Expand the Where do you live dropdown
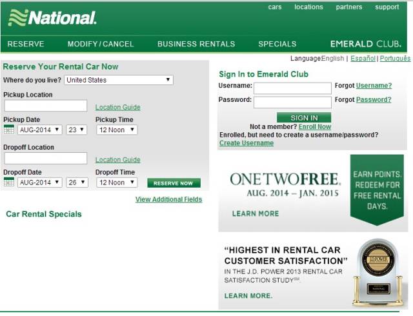This screenshot has height=316, width=413. click(119, 80)
